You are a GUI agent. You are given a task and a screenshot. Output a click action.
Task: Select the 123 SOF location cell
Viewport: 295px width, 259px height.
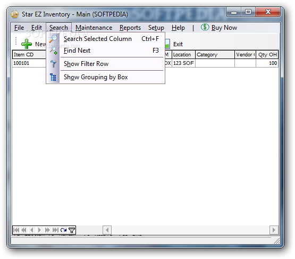(183, 63)
